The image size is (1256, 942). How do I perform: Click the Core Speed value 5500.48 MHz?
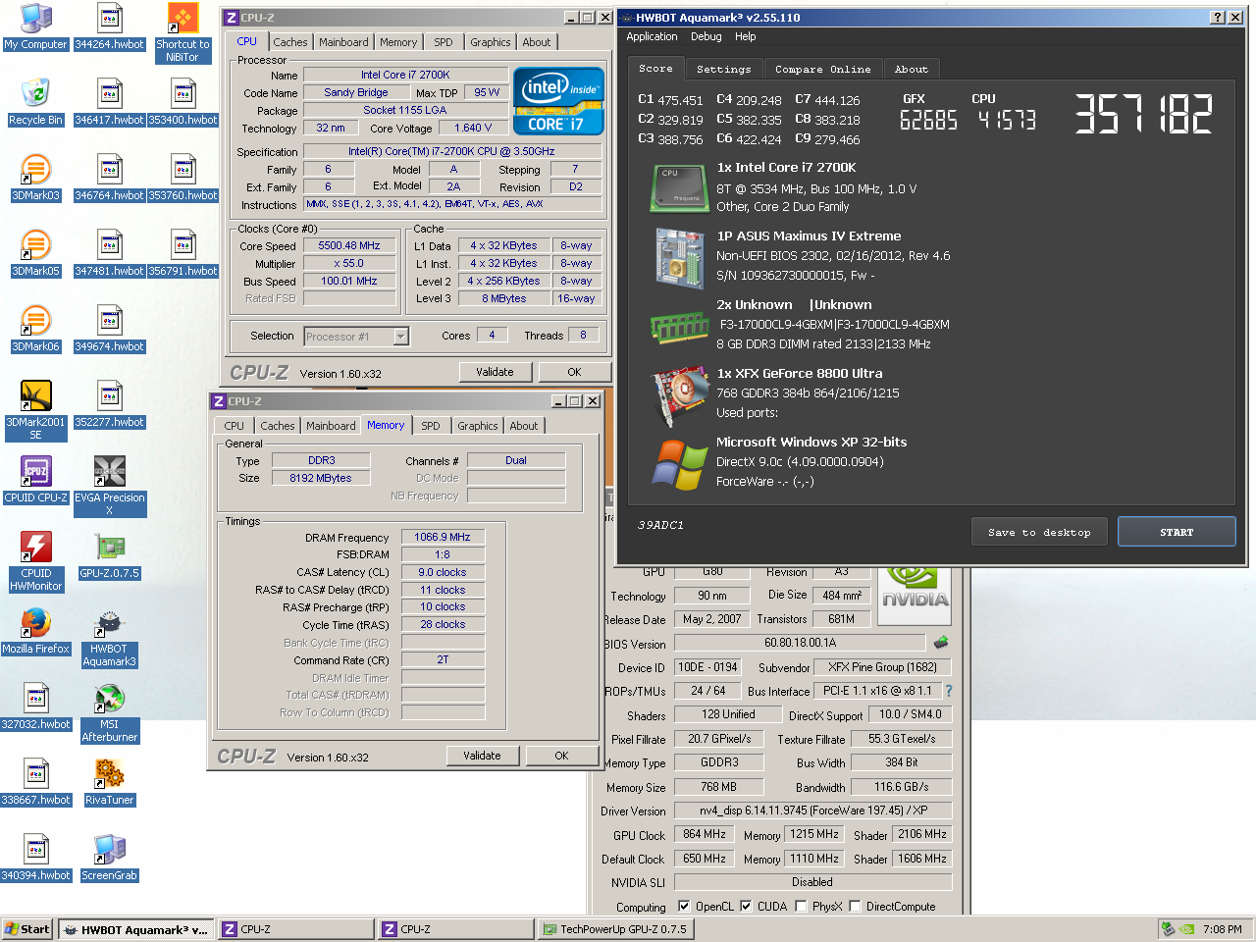click(x=349, y=245)
